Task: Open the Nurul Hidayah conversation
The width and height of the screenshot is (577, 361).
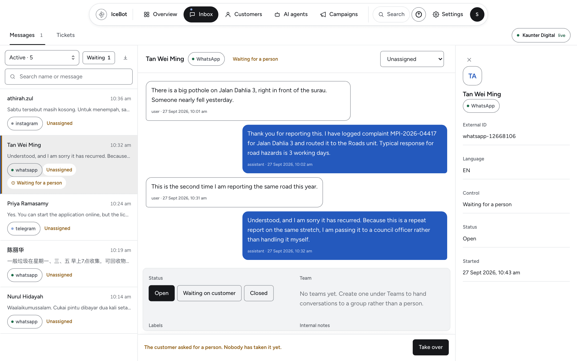Action: tap(69, 310)
